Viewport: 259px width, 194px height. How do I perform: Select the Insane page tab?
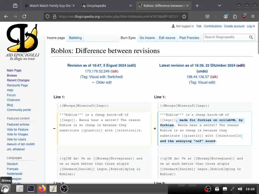point(56,38)
